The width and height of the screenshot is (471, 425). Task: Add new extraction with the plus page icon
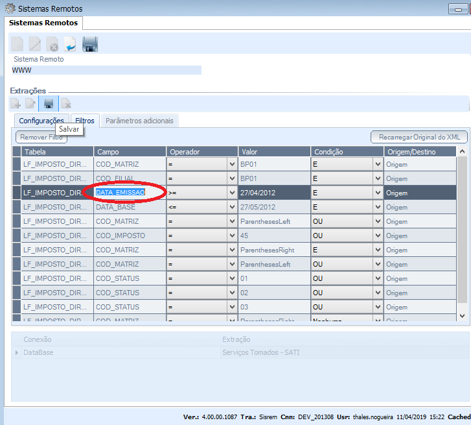pyautogui.click(x=15, y=103)
